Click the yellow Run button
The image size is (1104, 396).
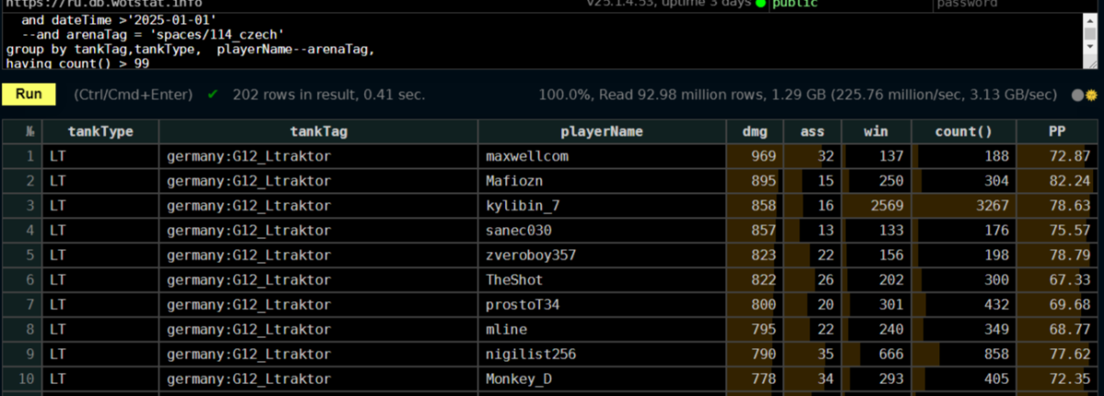pyautogui.click(x=29, y=94)
